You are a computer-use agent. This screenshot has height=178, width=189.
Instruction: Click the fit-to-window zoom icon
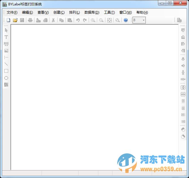[109, 20]
